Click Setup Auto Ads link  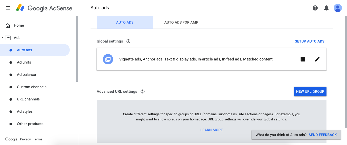pyautogui.click(x=310, y=41)
